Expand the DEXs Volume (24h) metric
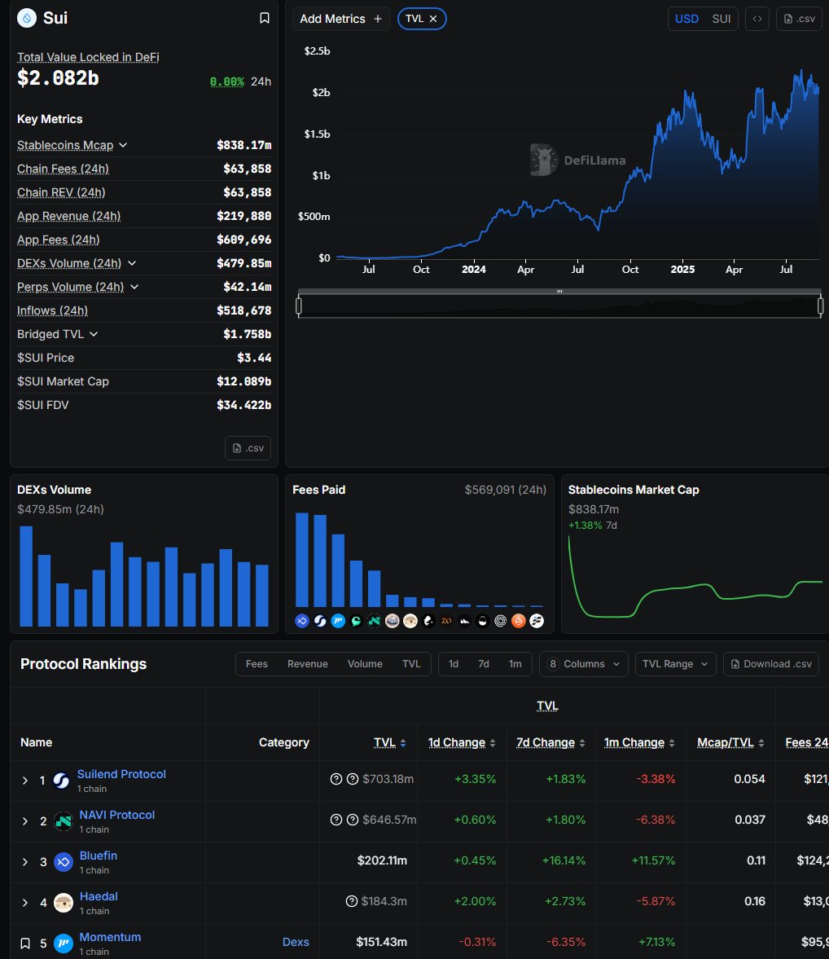 point(131,263)
